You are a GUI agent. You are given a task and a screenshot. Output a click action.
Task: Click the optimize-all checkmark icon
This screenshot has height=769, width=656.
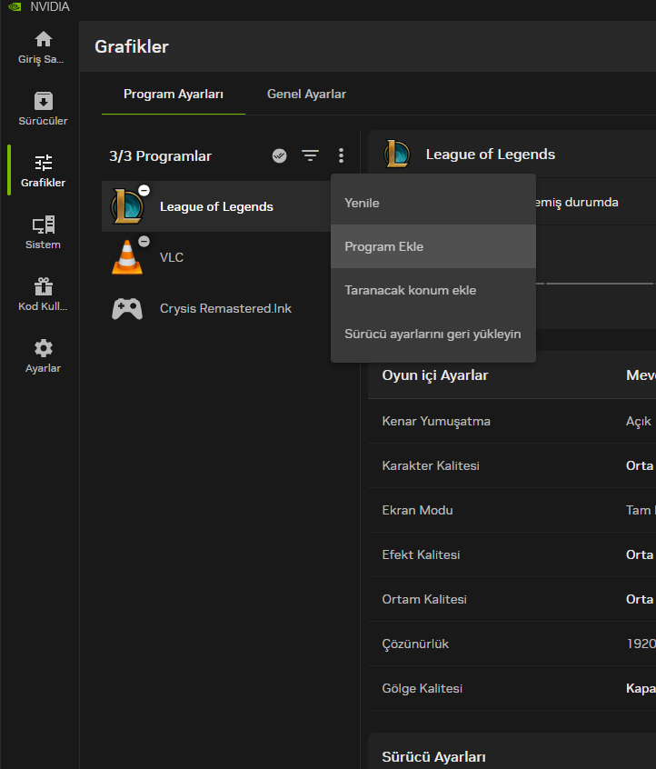[280, 156]
